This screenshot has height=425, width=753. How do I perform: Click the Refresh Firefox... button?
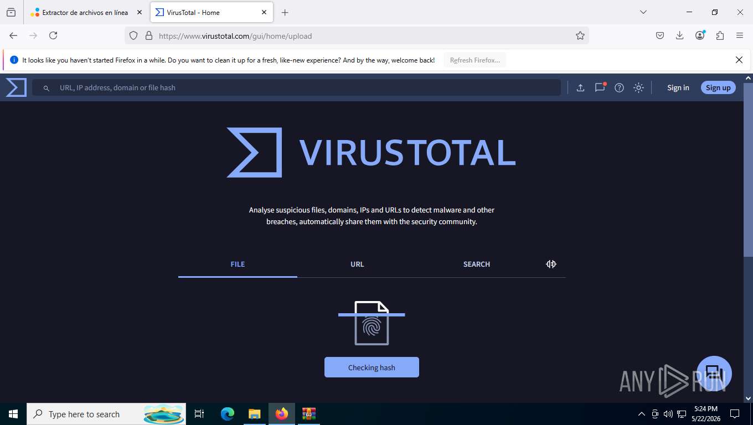(x=475, y=60)
